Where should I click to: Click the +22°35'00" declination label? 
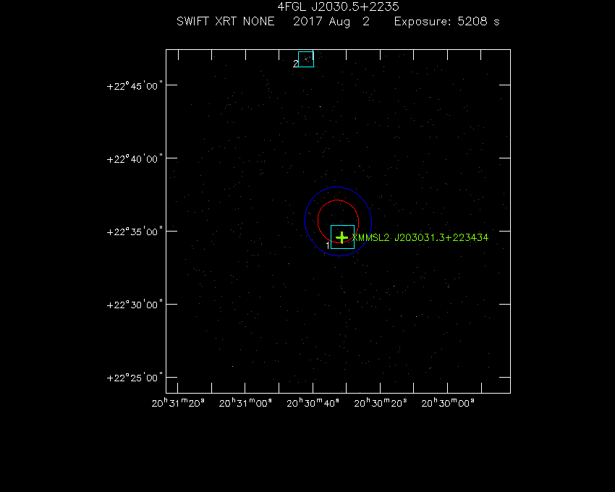[x=135, y=232]
